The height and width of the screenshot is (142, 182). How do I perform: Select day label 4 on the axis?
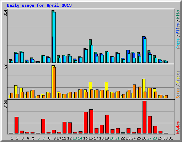[28, 138]
